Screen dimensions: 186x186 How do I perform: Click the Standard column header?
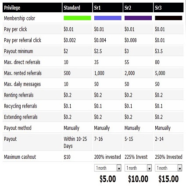pos(72,7)
